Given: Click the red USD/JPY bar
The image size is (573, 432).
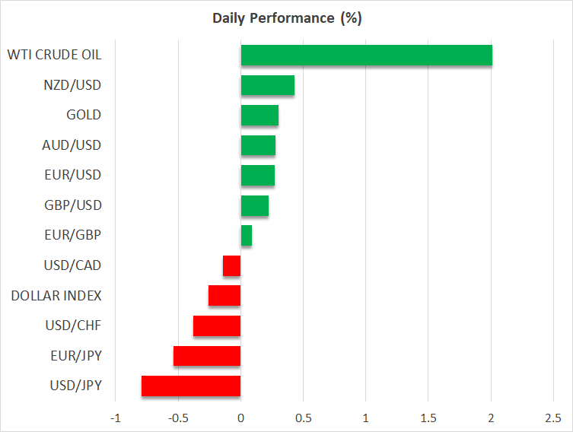Looking at the screenshot, I should (191, 386).
